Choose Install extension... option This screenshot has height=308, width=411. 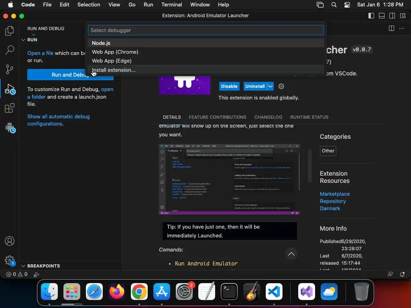click(x=206, y=70)
